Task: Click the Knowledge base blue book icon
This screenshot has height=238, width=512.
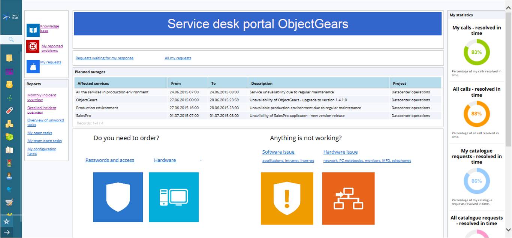Action: click(33, 30)
